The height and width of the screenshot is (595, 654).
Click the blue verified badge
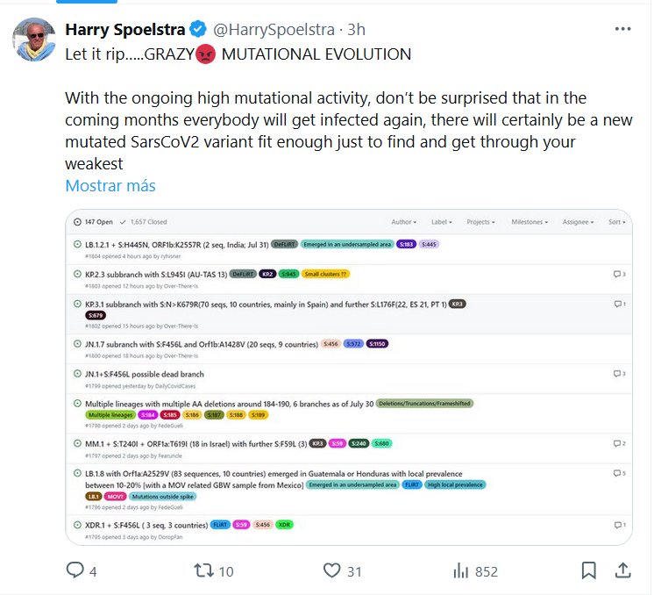[x=199, y=30]
